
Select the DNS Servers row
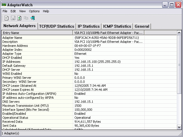[x=89, y=102]
